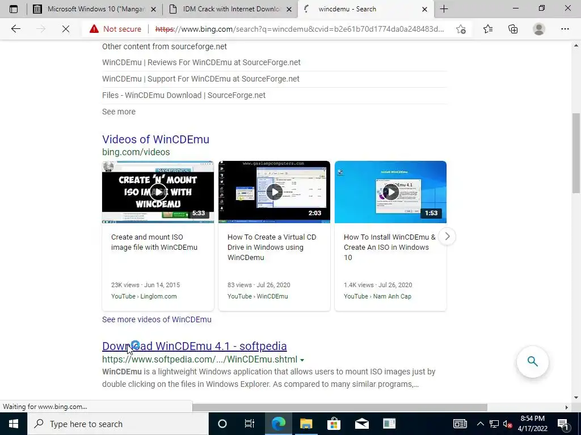Open Videos of WinCDEmu heading link
Viewport: 581px width, 435px height.
[x=155, y=139]
